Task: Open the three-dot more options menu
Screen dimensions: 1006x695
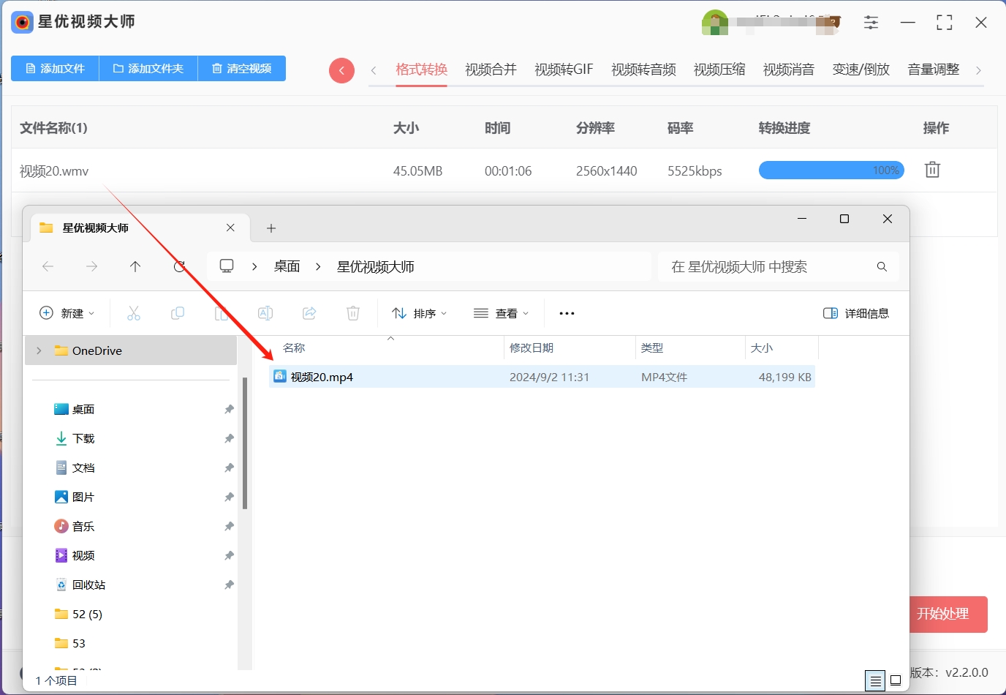Action: pyautogui.click(x=567, y=313)
